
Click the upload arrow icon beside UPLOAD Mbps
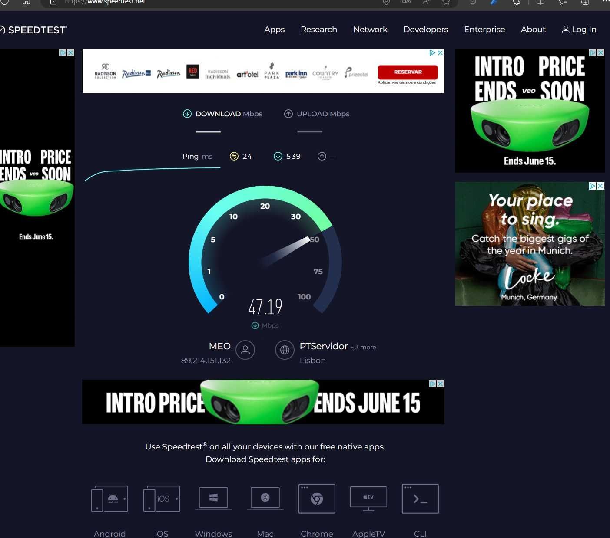coord(288,114)
